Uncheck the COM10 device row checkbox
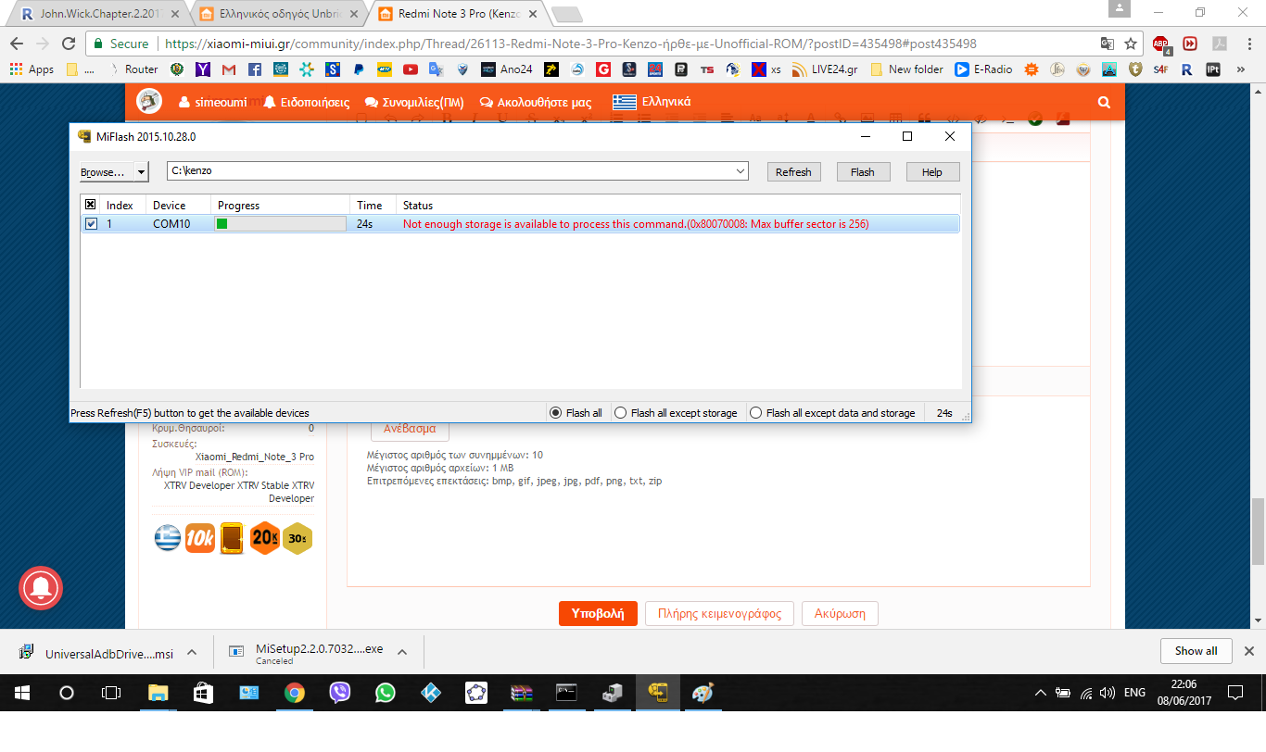Image resolution: width=1266 pixels, height=752 pixels. 91,224
